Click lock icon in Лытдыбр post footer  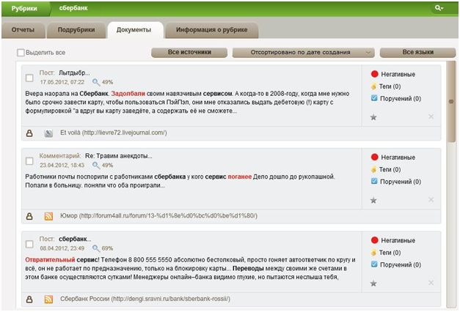click(x=29, y=133)
